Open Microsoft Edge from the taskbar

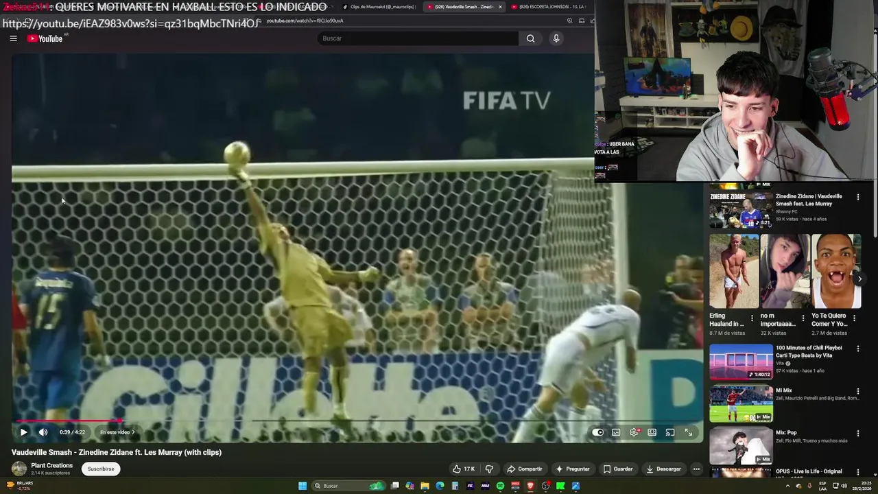440,486
